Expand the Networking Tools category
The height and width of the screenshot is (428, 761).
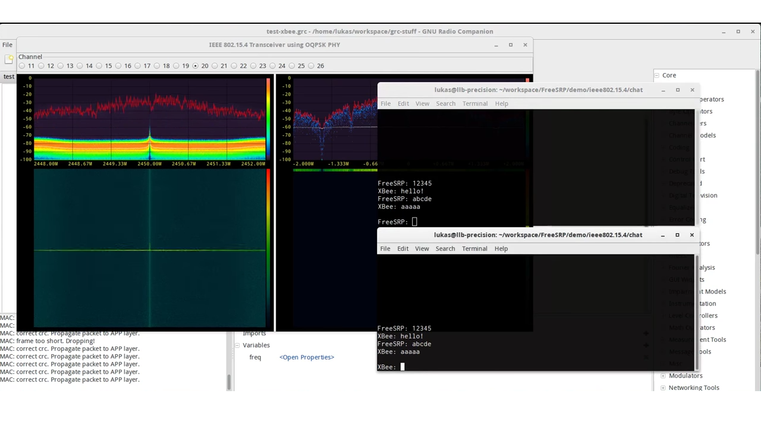(x=663, y=388)
